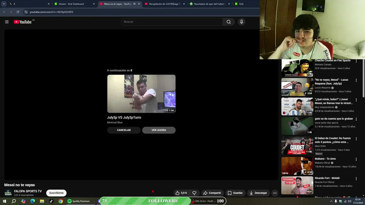Open the Coudet 11:06 video thumbnail
Screen dimensions: 365x205
coord(297,145)
